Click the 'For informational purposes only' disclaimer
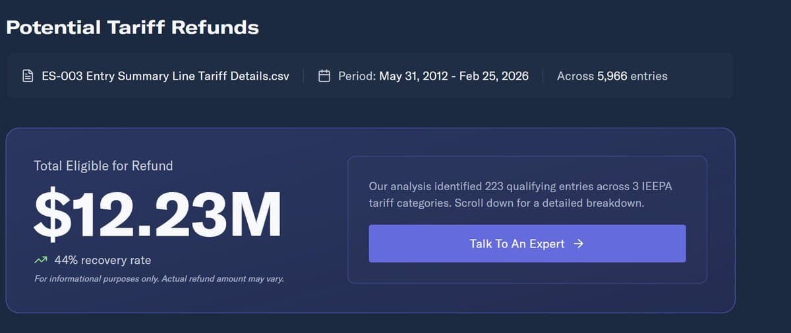The image size is (791, 333). (159, 279)
